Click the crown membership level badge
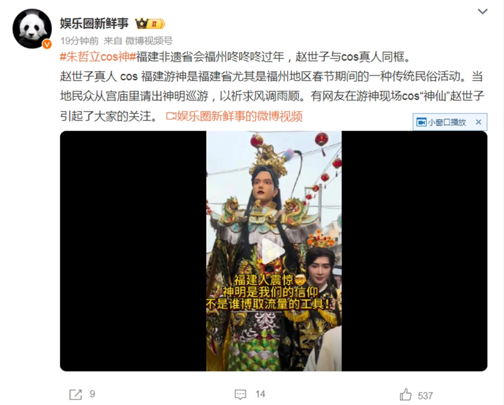The image size is (504, 405). pyautogui.click(x=150, y=24)
